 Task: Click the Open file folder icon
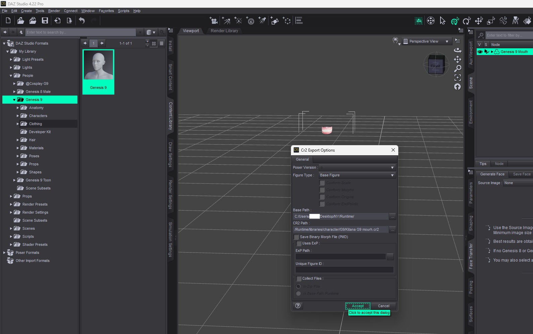pos(20,21)
